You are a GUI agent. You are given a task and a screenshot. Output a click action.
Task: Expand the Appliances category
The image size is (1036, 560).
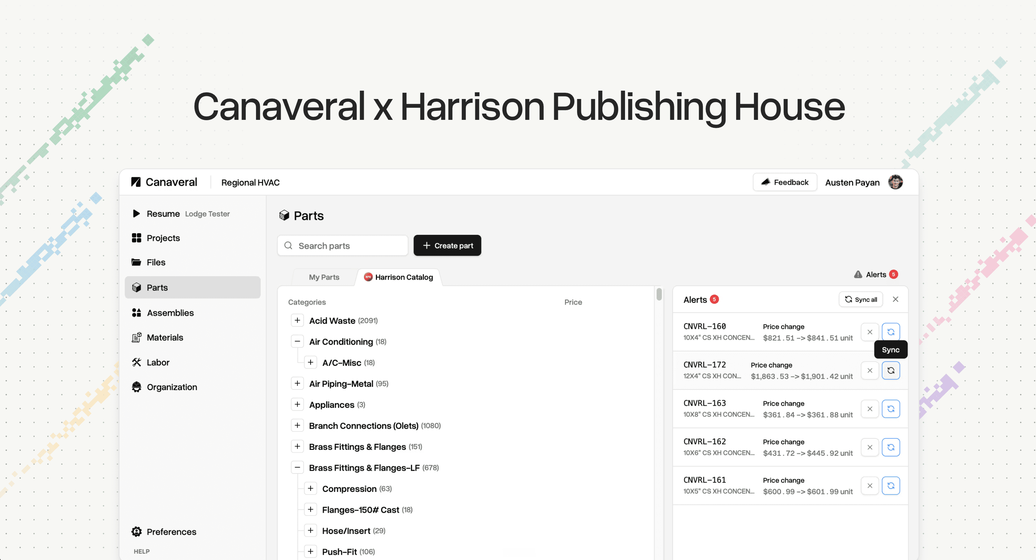coord(297,404)
